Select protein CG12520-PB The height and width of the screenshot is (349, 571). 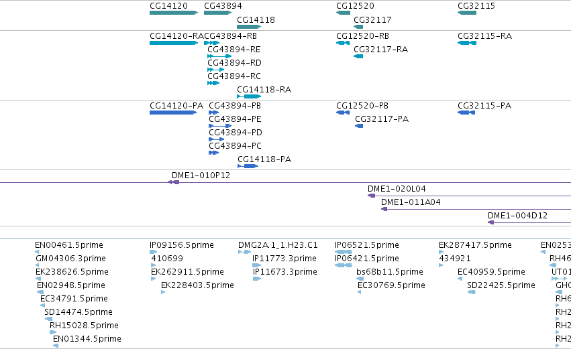[343, 113]
